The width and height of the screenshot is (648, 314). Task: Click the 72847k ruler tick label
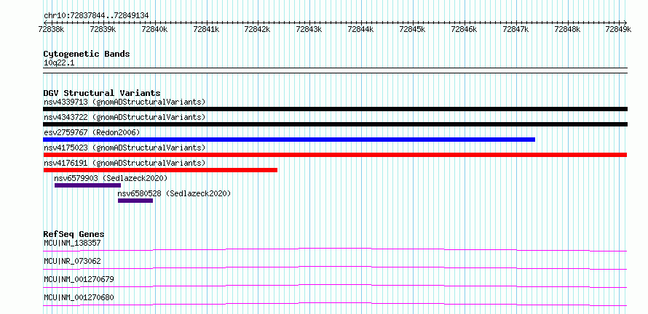(515, 29)
